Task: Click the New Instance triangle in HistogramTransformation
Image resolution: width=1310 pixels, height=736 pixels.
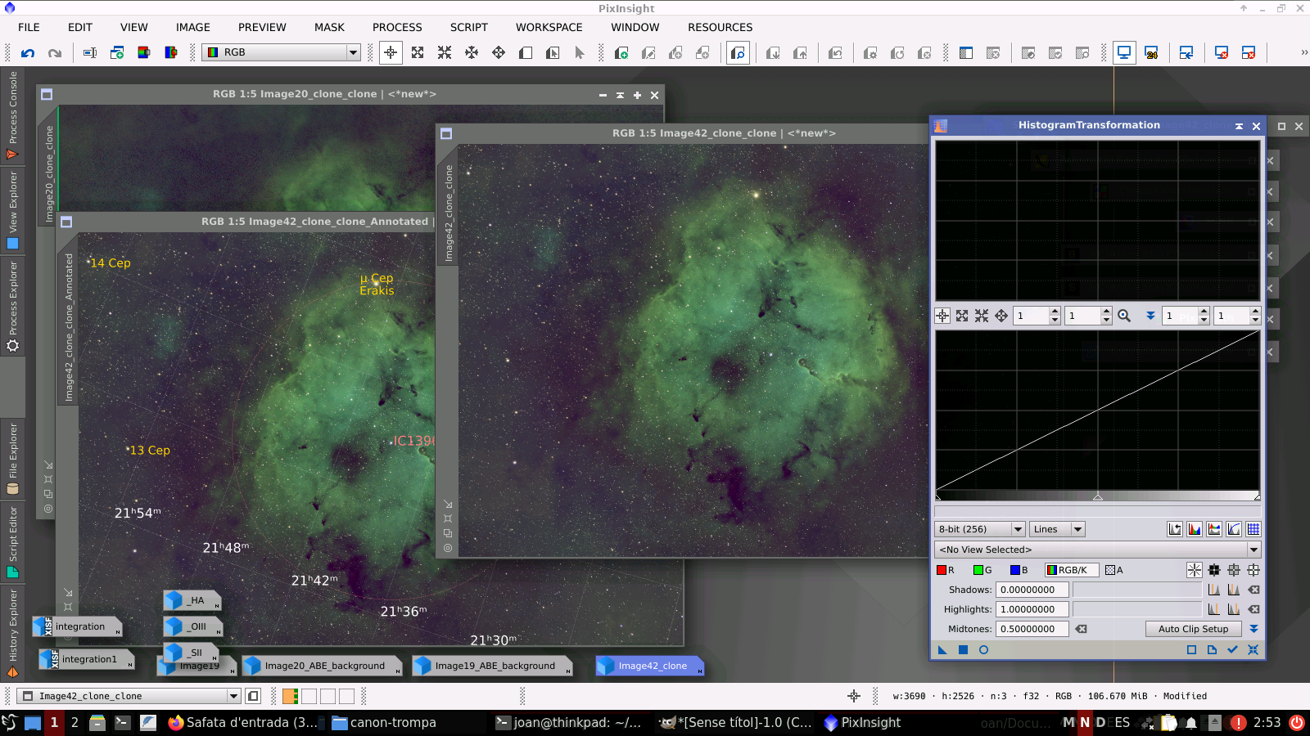Action: coord(942,650)
